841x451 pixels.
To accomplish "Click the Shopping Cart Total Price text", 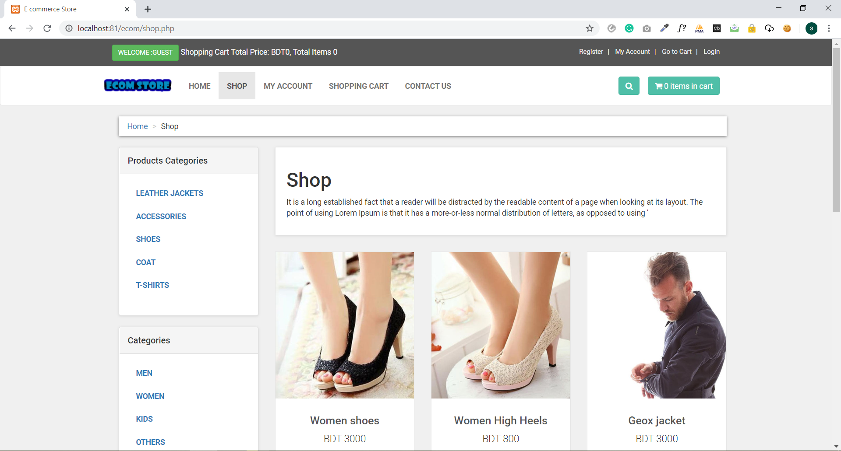I will (x=259, y=52).
